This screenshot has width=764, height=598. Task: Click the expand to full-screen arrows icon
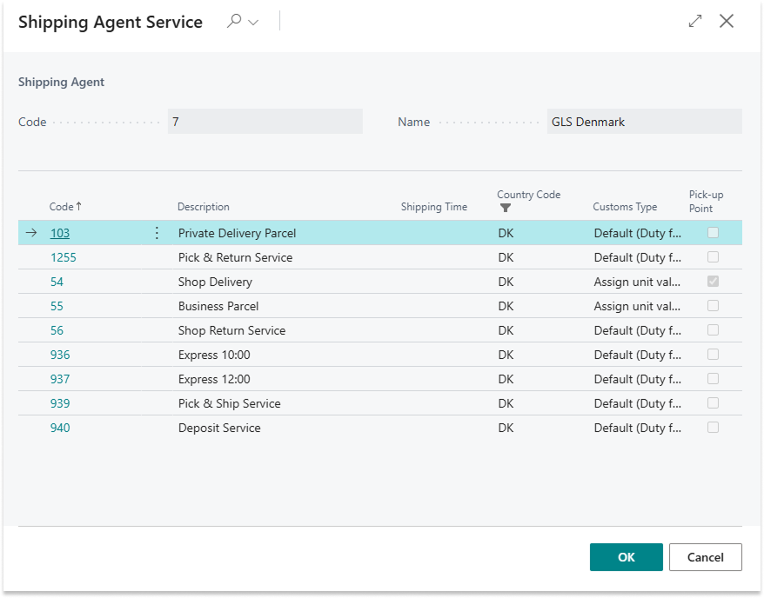[x=695, y=22]
